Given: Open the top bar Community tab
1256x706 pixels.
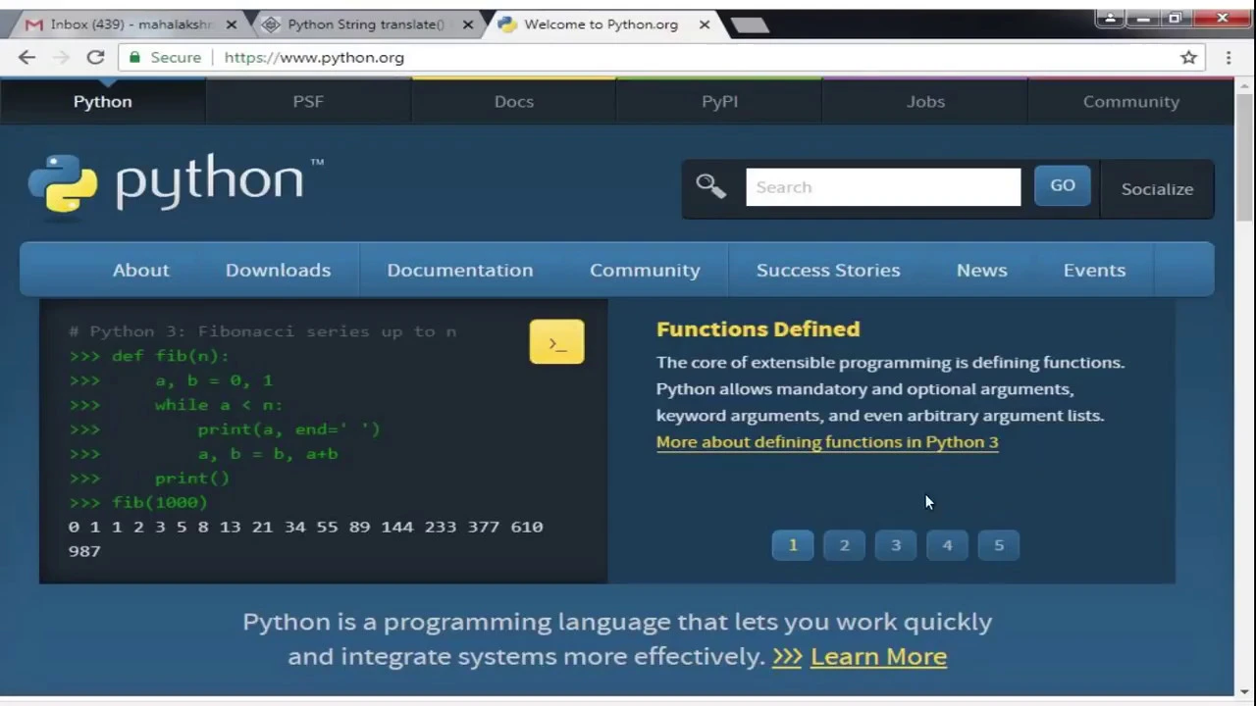Looking at the screenshot, I should click(1131, 101).
